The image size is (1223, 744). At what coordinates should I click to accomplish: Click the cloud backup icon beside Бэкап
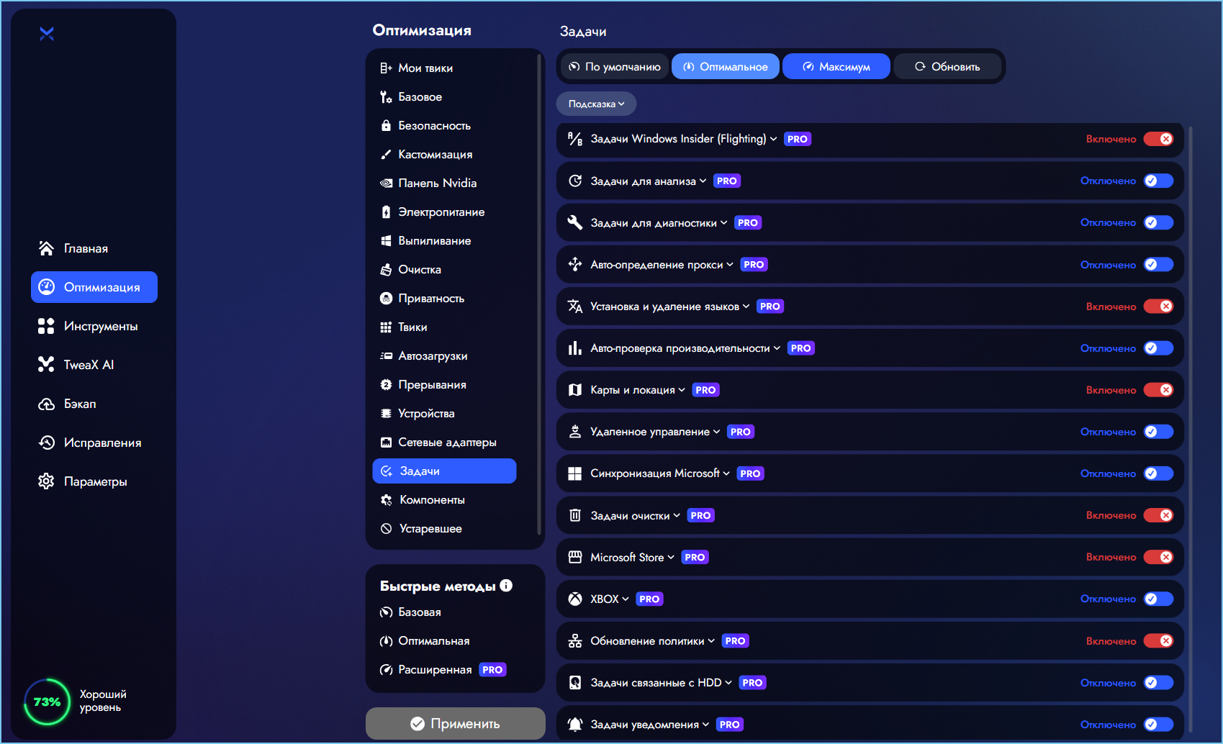point(46,404)
